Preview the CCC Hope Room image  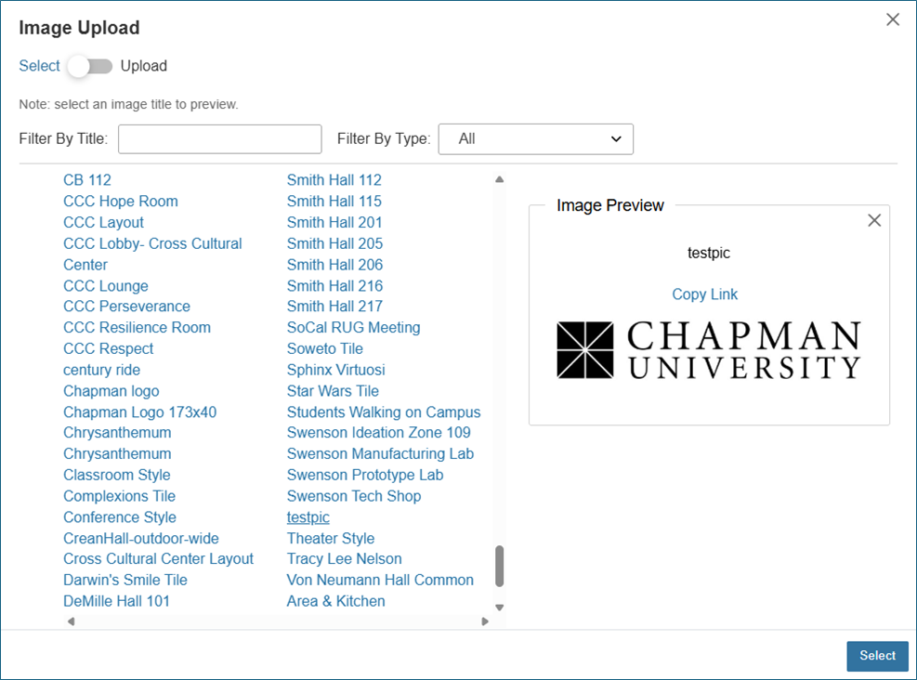120,201
